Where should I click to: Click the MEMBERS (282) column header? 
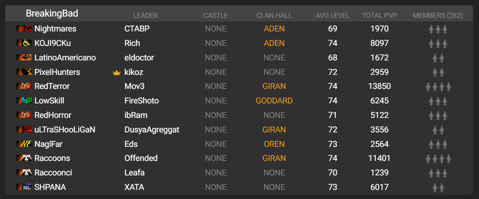pos(438,16)
